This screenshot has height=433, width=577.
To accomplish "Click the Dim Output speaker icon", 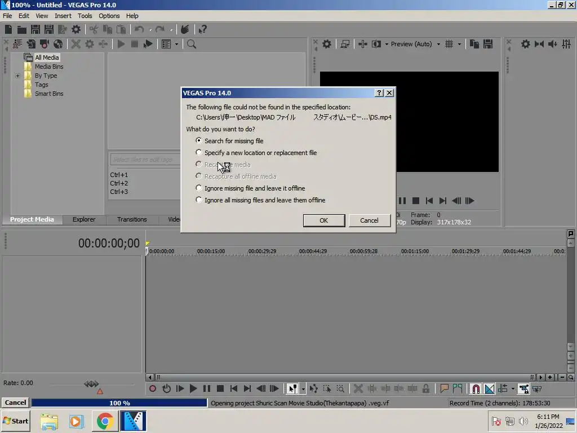I will 553,44.
